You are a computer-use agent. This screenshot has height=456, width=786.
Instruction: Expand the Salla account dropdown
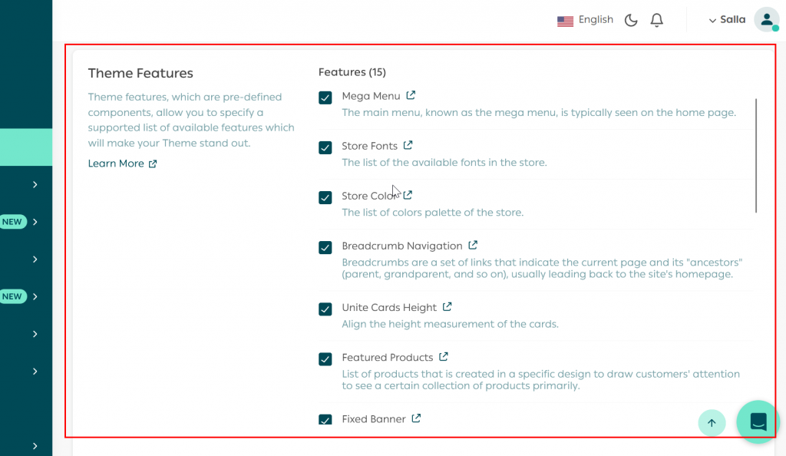727,20
